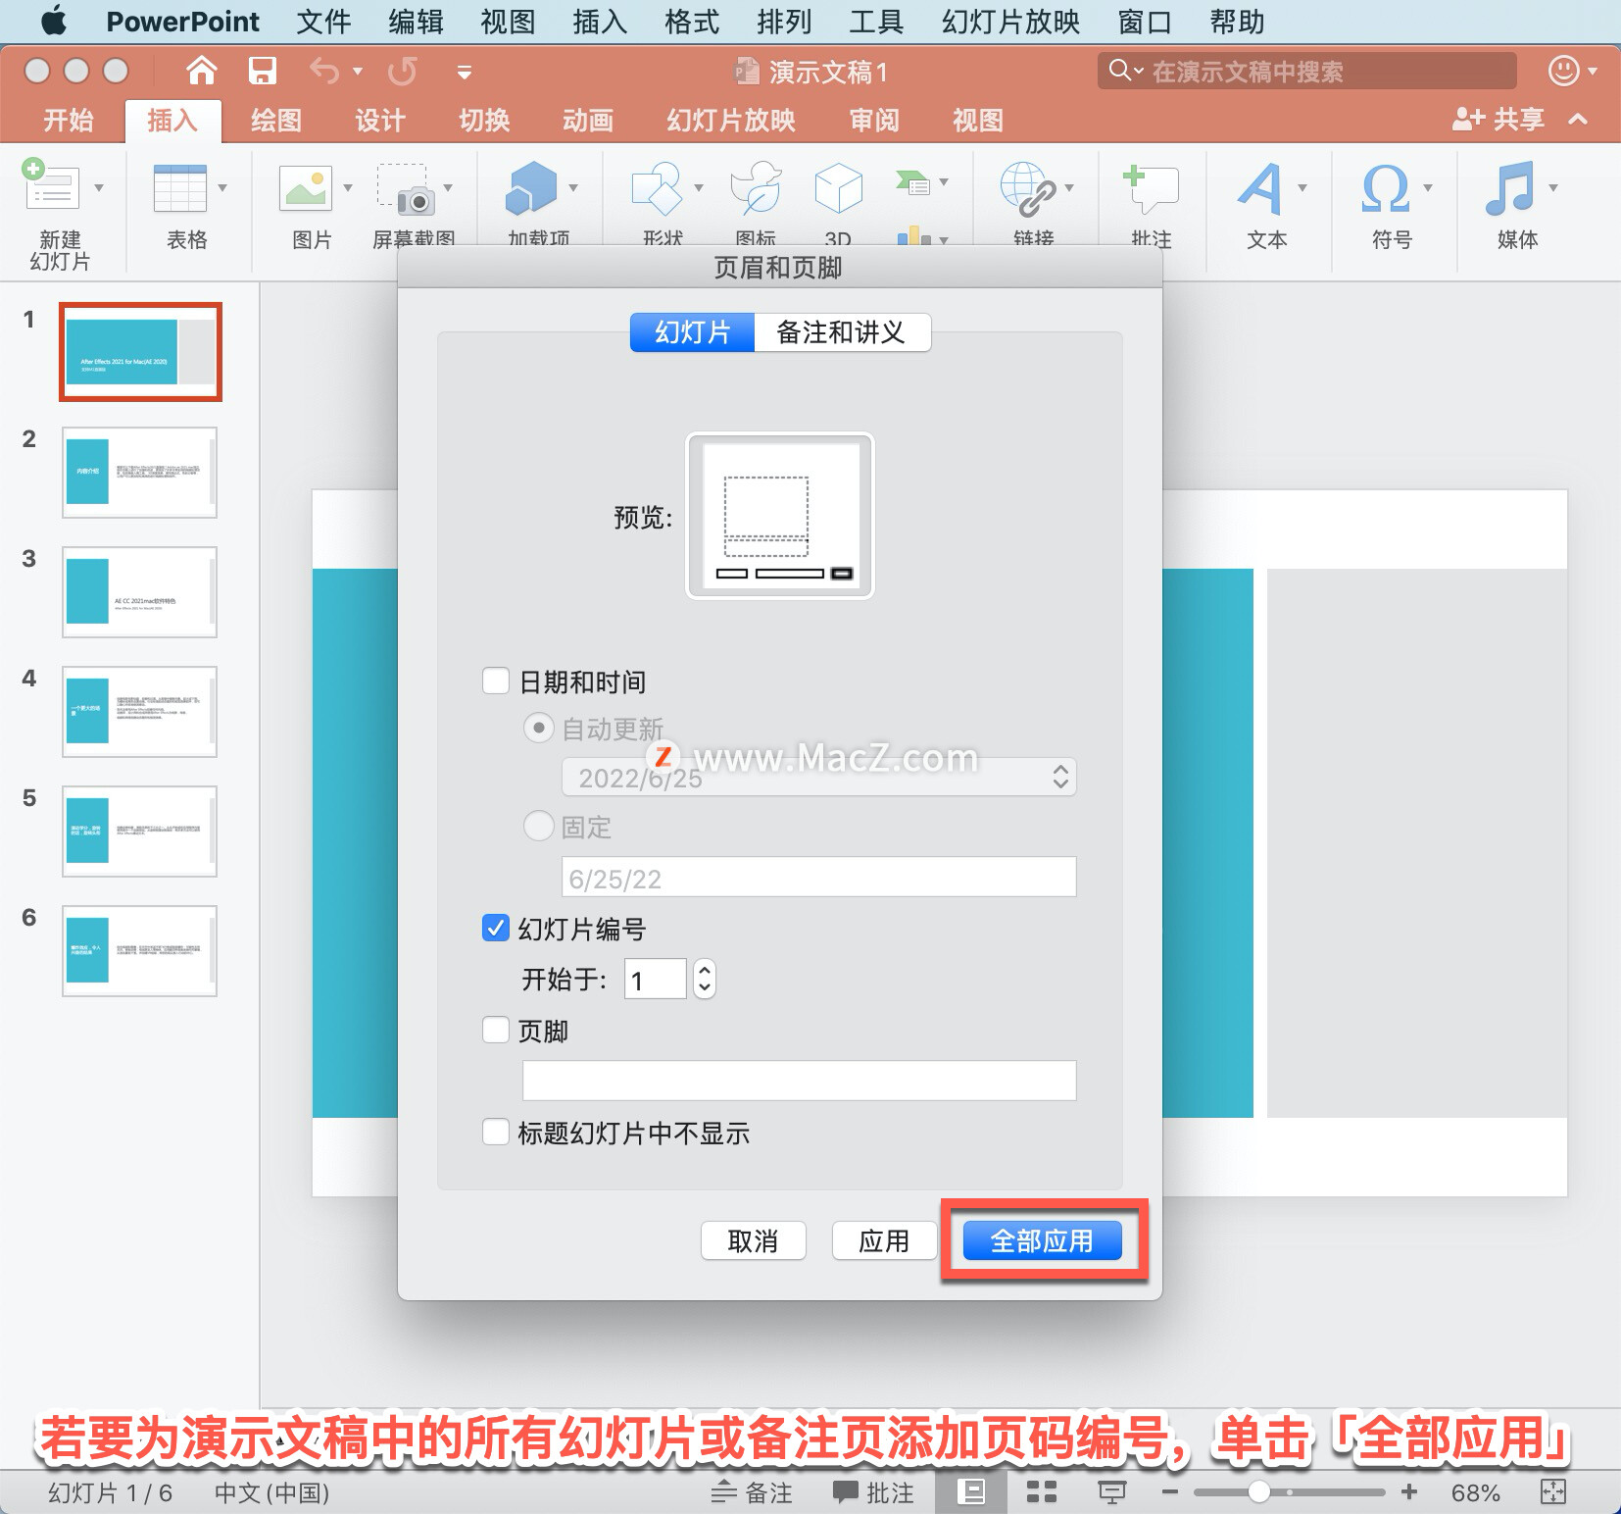Click the Apply button
Image resolution: width=1621 pixels, height=1514 pixels.
884,1240
